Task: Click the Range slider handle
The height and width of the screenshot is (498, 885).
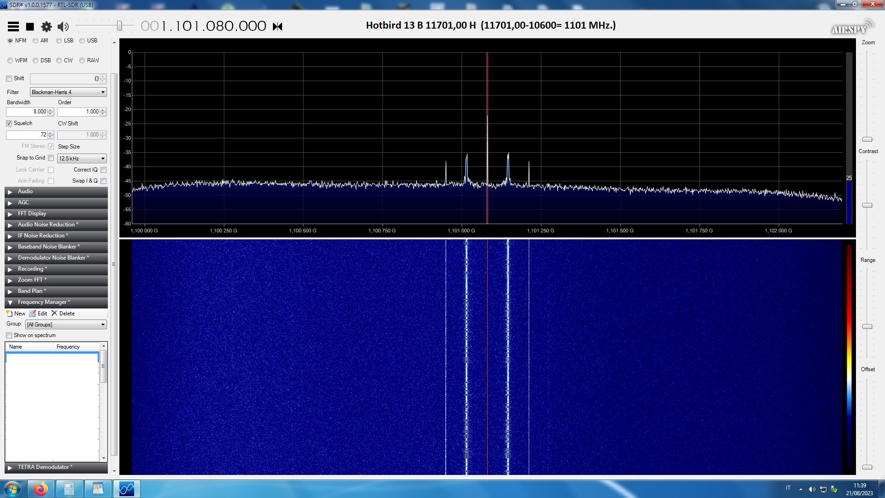Action: click(867, 326)
